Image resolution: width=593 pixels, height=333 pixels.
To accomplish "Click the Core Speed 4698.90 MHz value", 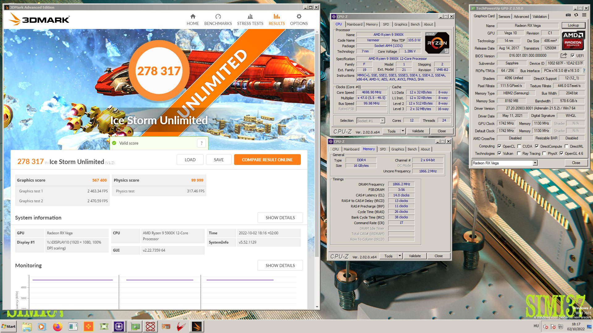I will (x=372, y=92).
